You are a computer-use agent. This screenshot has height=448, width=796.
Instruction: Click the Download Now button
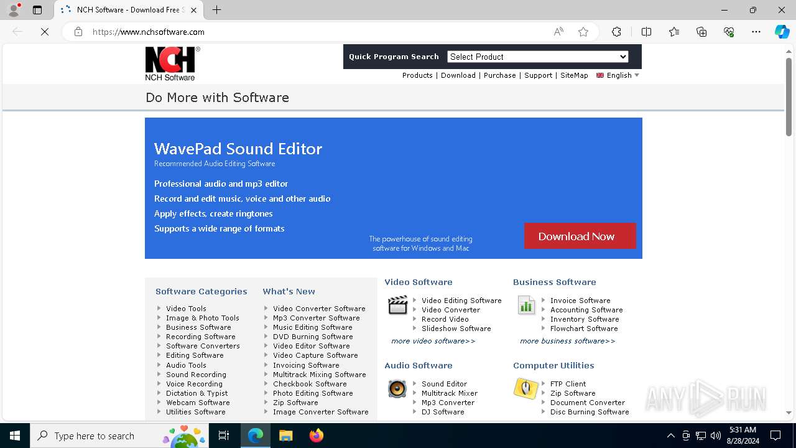coord(580,236)
